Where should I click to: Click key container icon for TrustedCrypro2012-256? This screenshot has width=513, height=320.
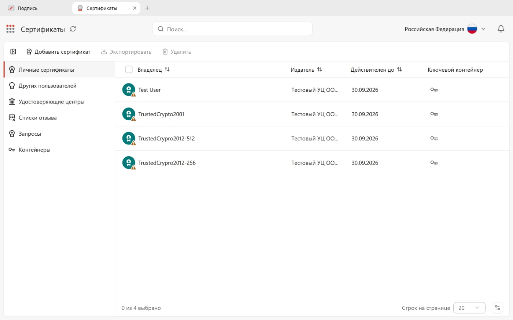click(x=434, y=163)
